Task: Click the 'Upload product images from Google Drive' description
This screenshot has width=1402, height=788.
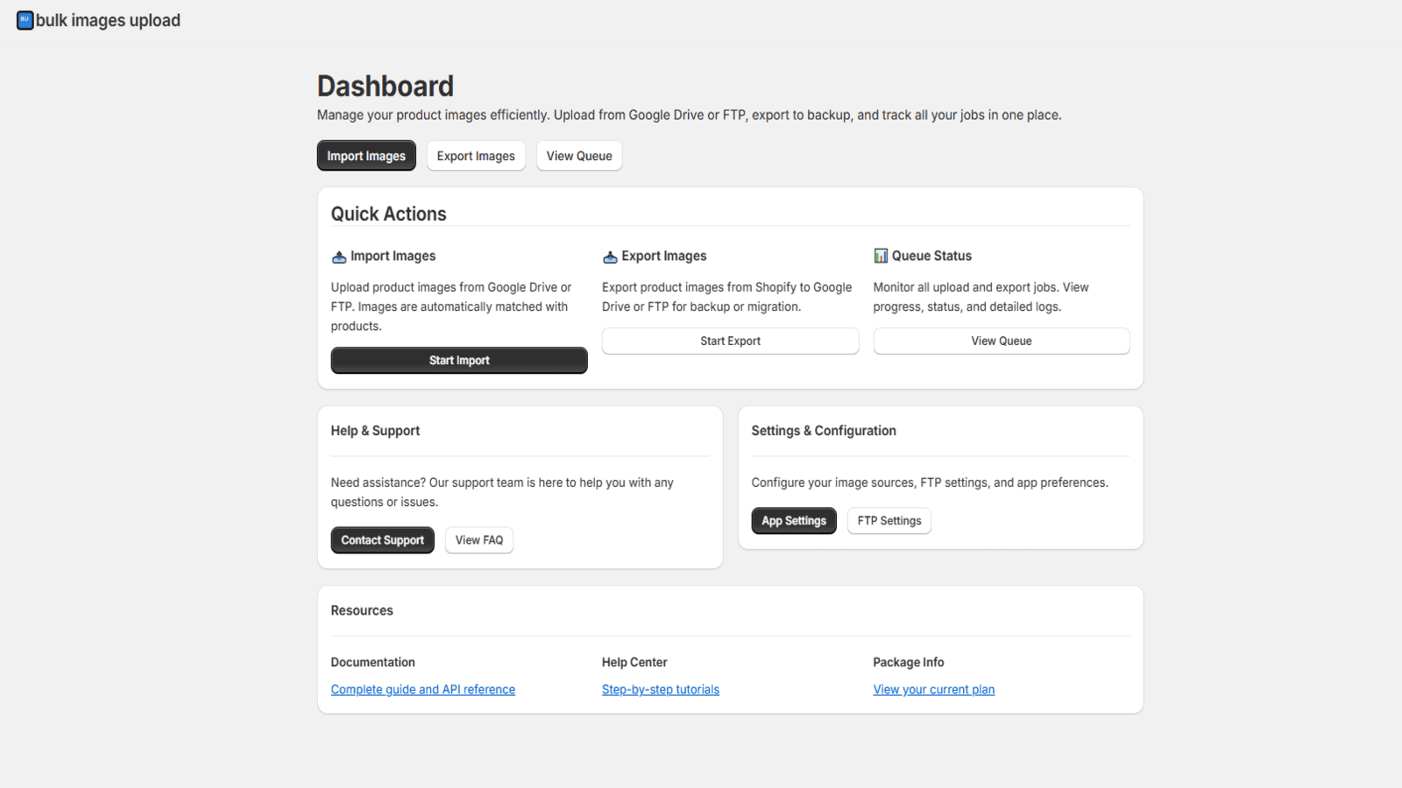Action: click(x=451, y=306)
